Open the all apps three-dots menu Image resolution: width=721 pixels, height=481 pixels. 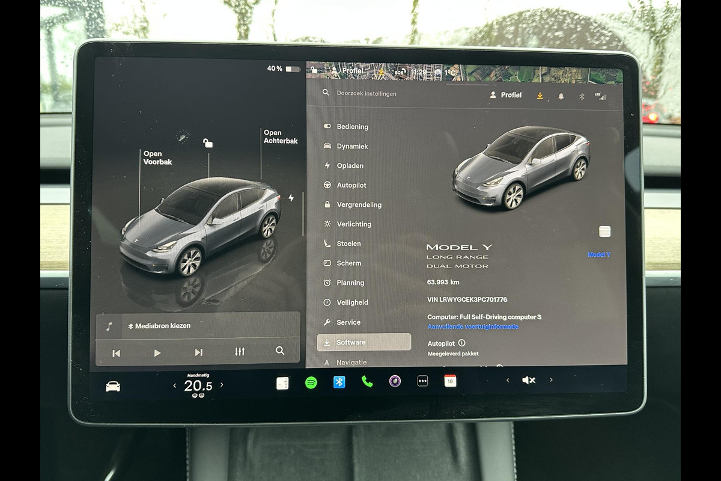[x=422, y=381]
